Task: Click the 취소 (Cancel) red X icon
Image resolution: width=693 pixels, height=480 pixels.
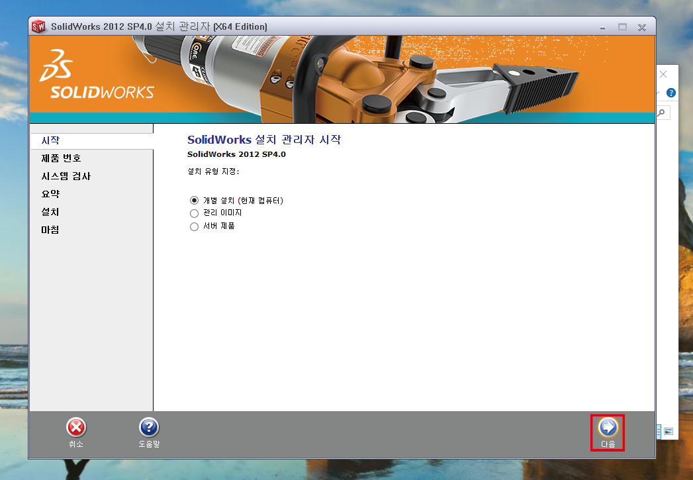Action: coord(76,428)
